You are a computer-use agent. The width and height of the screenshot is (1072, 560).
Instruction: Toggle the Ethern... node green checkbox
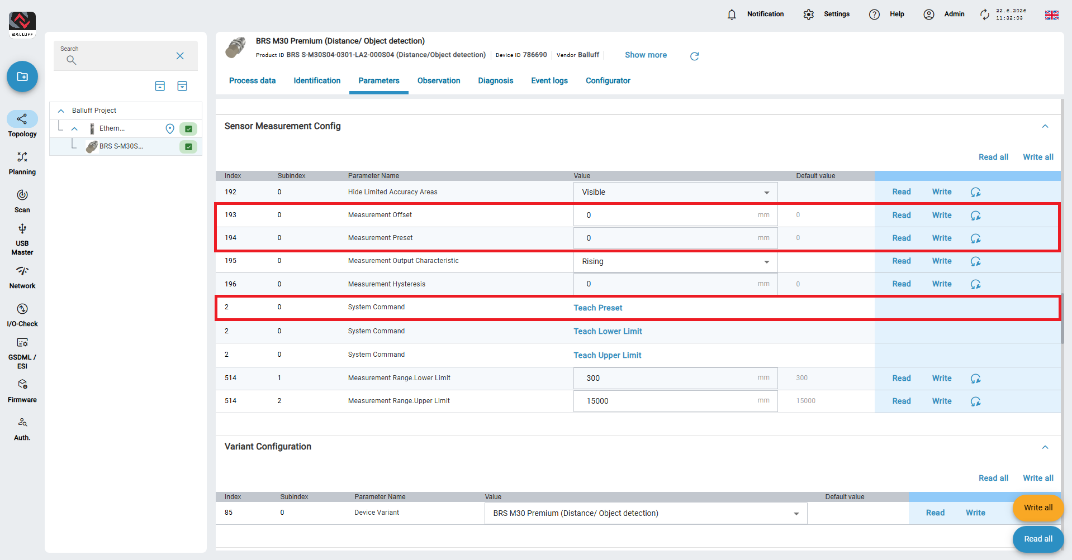(x=188, y=129)
